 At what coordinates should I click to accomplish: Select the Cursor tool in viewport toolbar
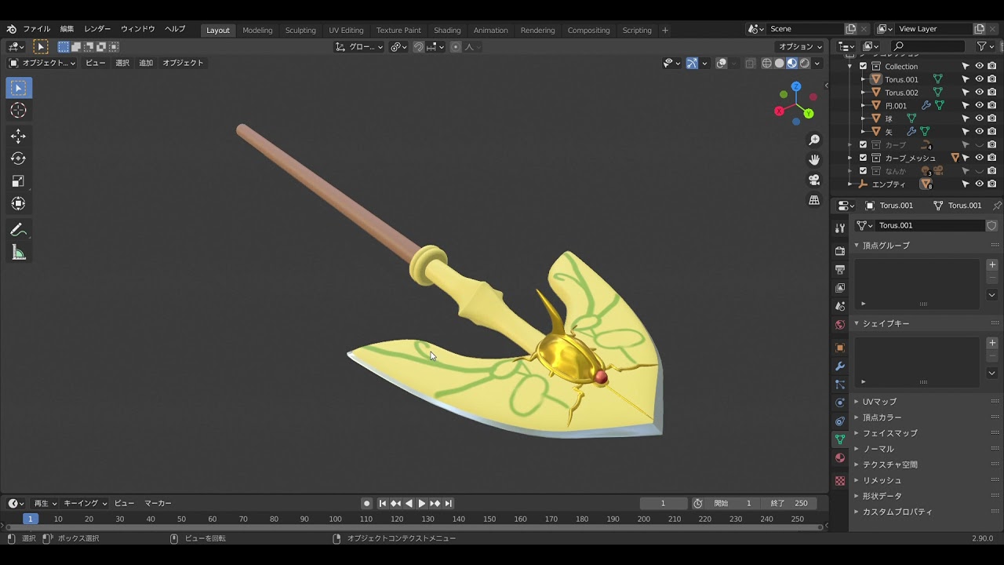(18, 111)
